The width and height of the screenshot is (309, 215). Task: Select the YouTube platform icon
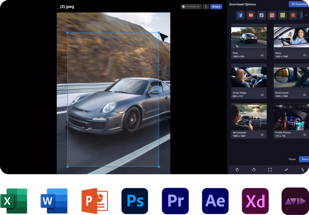[x=251, y=15]
